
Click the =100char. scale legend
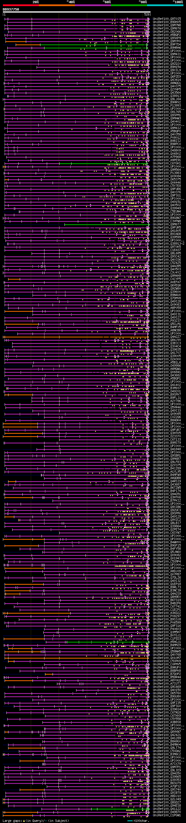click(x=138, y=821)
